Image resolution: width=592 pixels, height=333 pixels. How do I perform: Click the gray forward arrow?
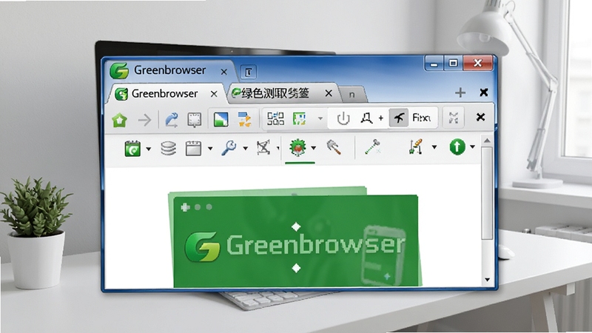coord(144,121)
